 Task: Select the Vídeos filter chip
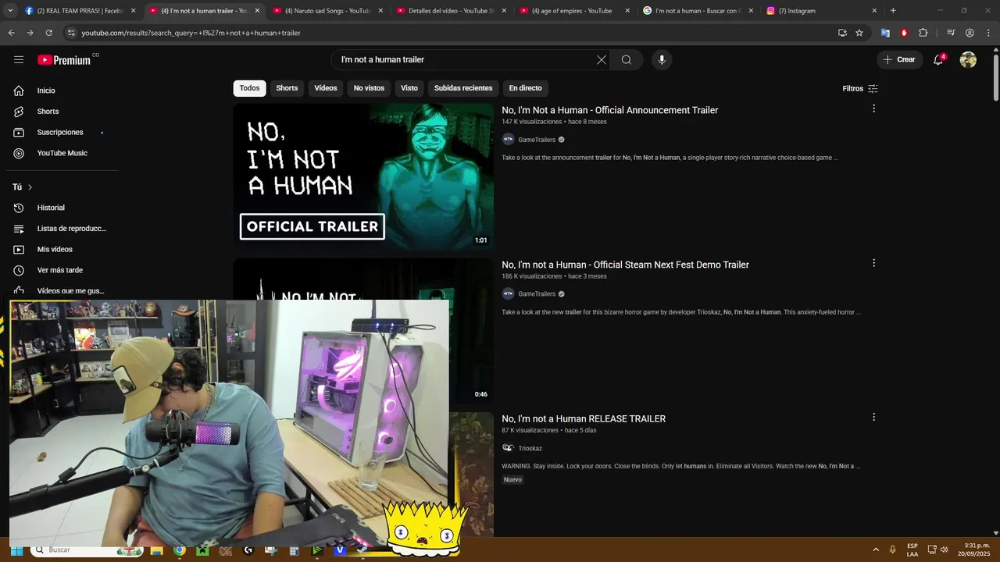[x=326, y=88]
